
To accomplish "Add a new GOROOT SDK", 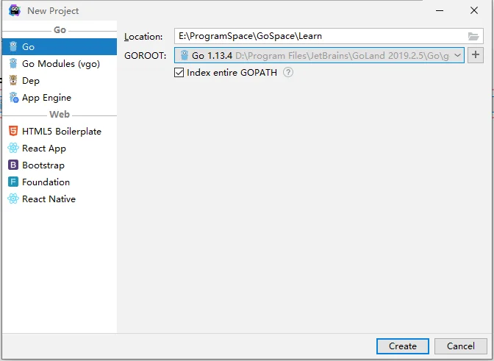I will coord(476,55).
